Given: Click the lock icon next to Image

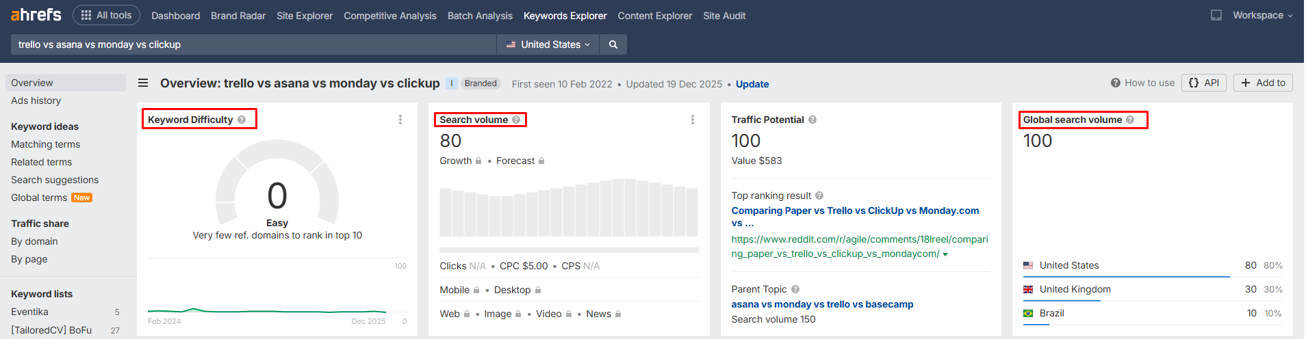Looking at the screenshot, I should pos(518,314).
